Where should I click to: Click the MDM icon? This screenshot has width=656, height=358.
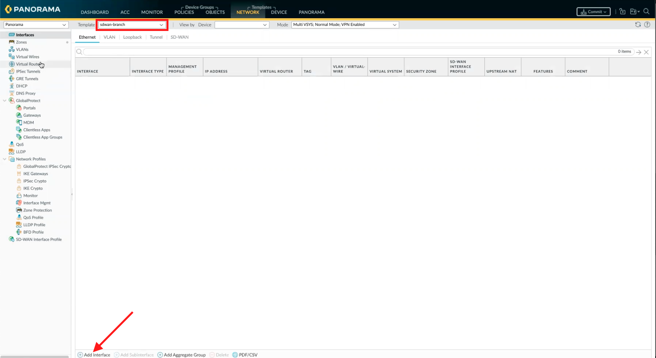(19, 122)
